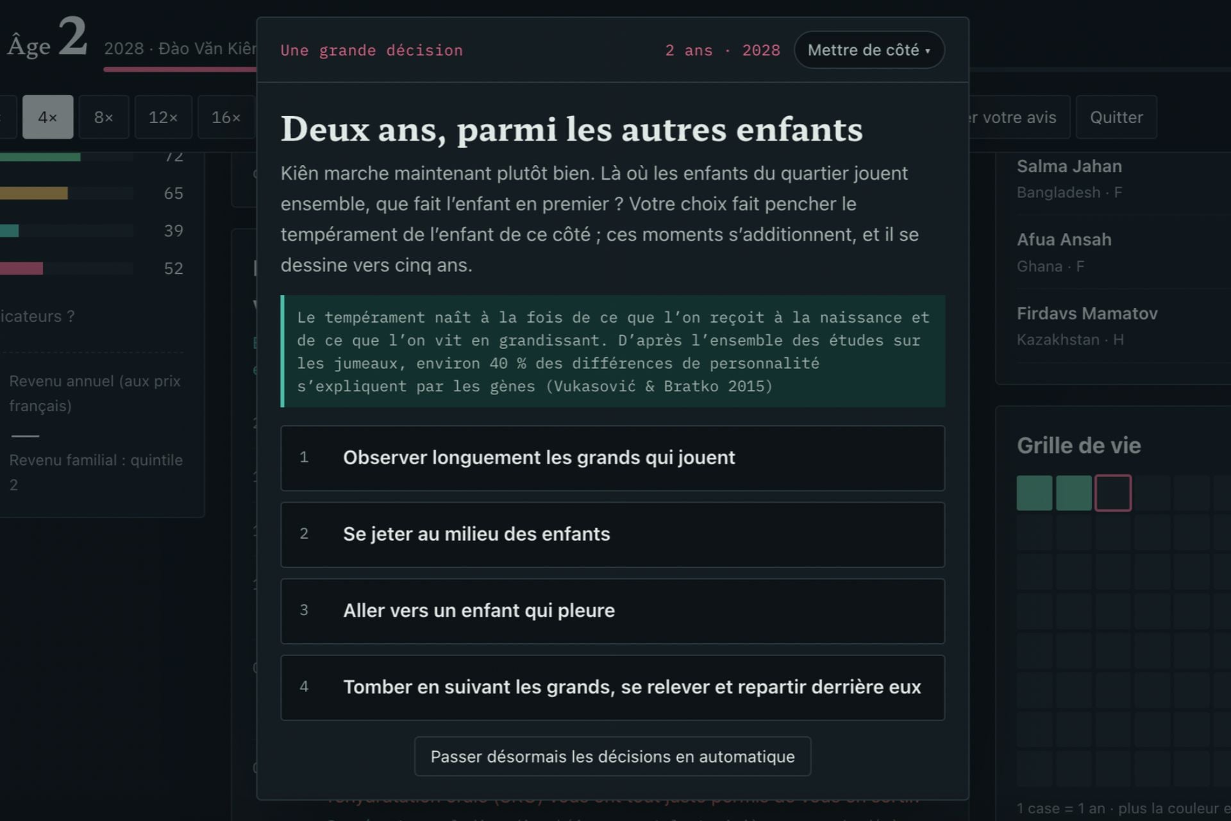The height and width of the screenshot is (821, 1231).
Task: Click the yellow indicator bar
Action: [x=33, y=193]
